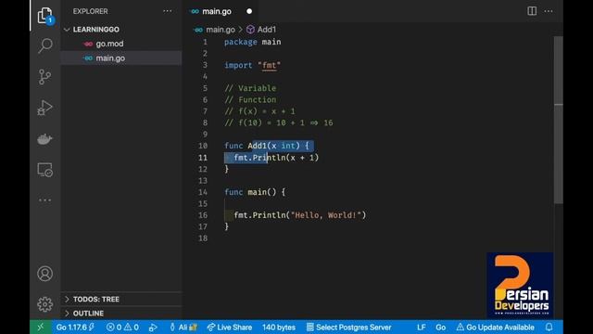Open the Accounts menu
The width and height of the screenshot is (593, 334).
point(45,274)
